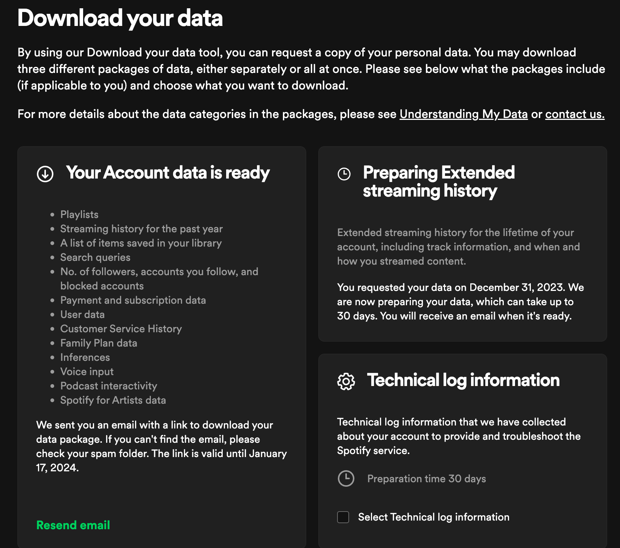Click the Your Account data is ready heading
Viewport: 620px width, 548px height.
coord(168,173)
